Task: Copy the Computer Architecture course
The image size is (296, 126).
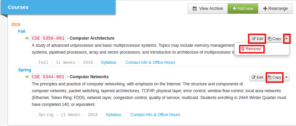Action: (x=274, y=39)
